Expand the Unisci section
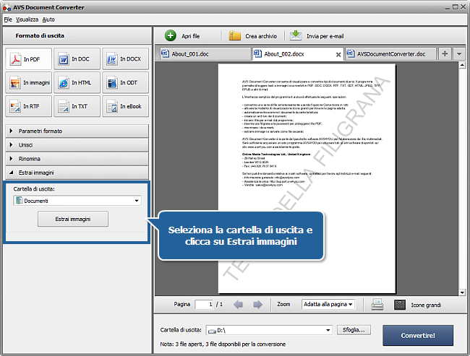Image resolution: width=470 pixels, height=356 pixels. point(77,145)
